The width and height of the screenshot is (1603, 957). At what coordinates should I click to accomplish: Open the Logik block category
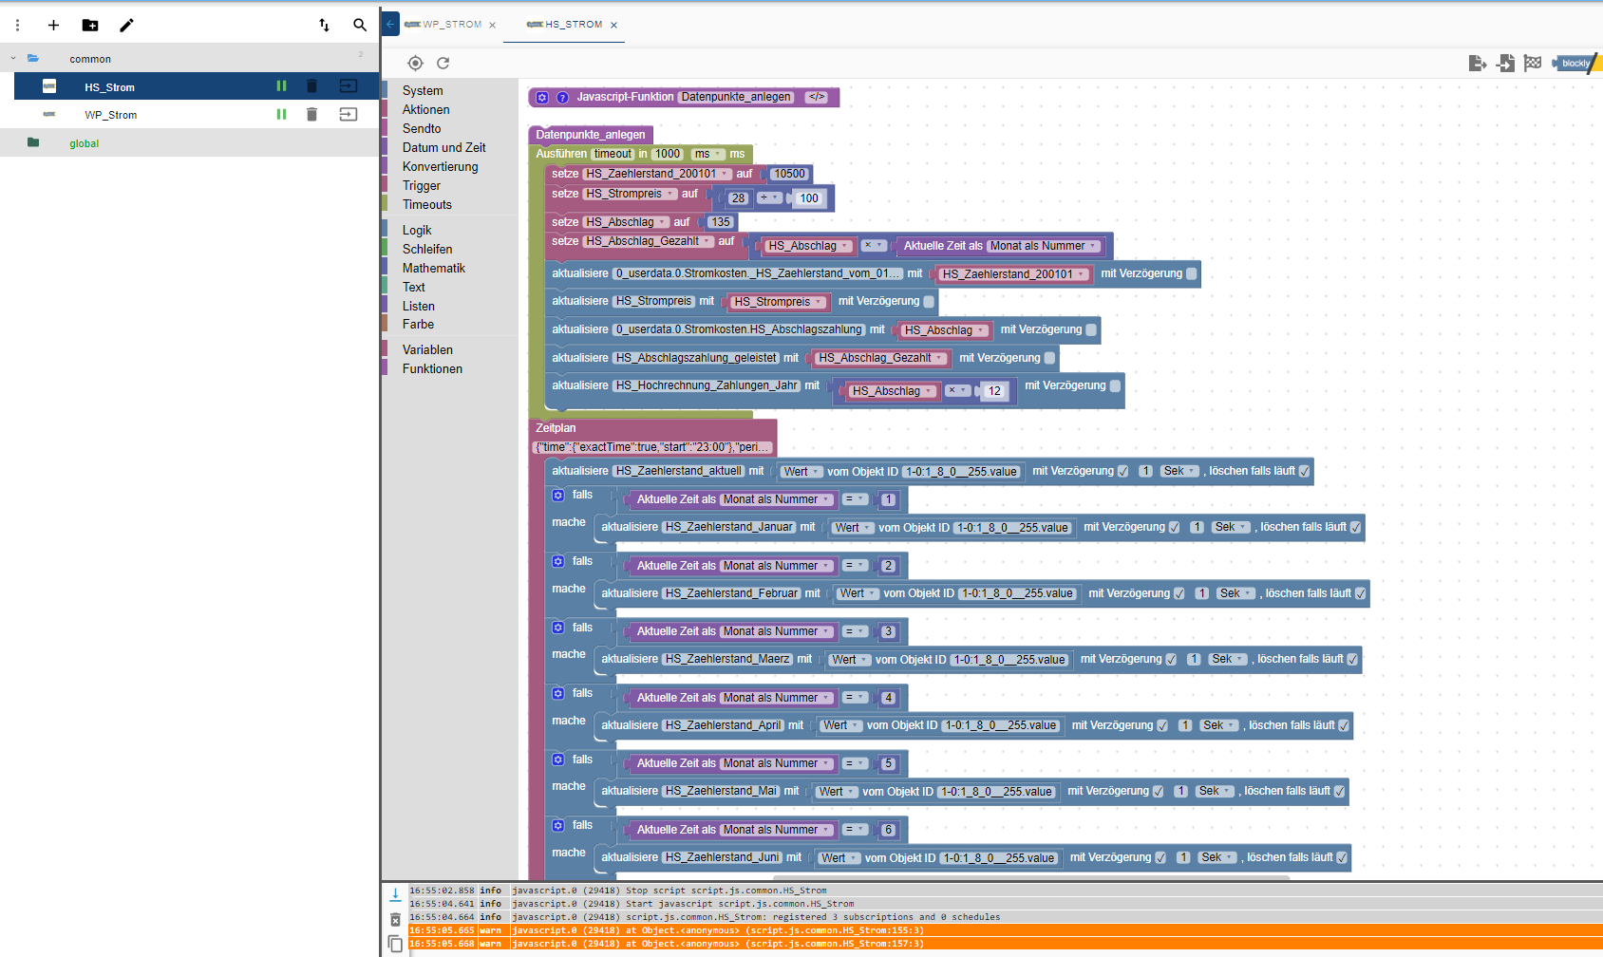tap(417, 231)
